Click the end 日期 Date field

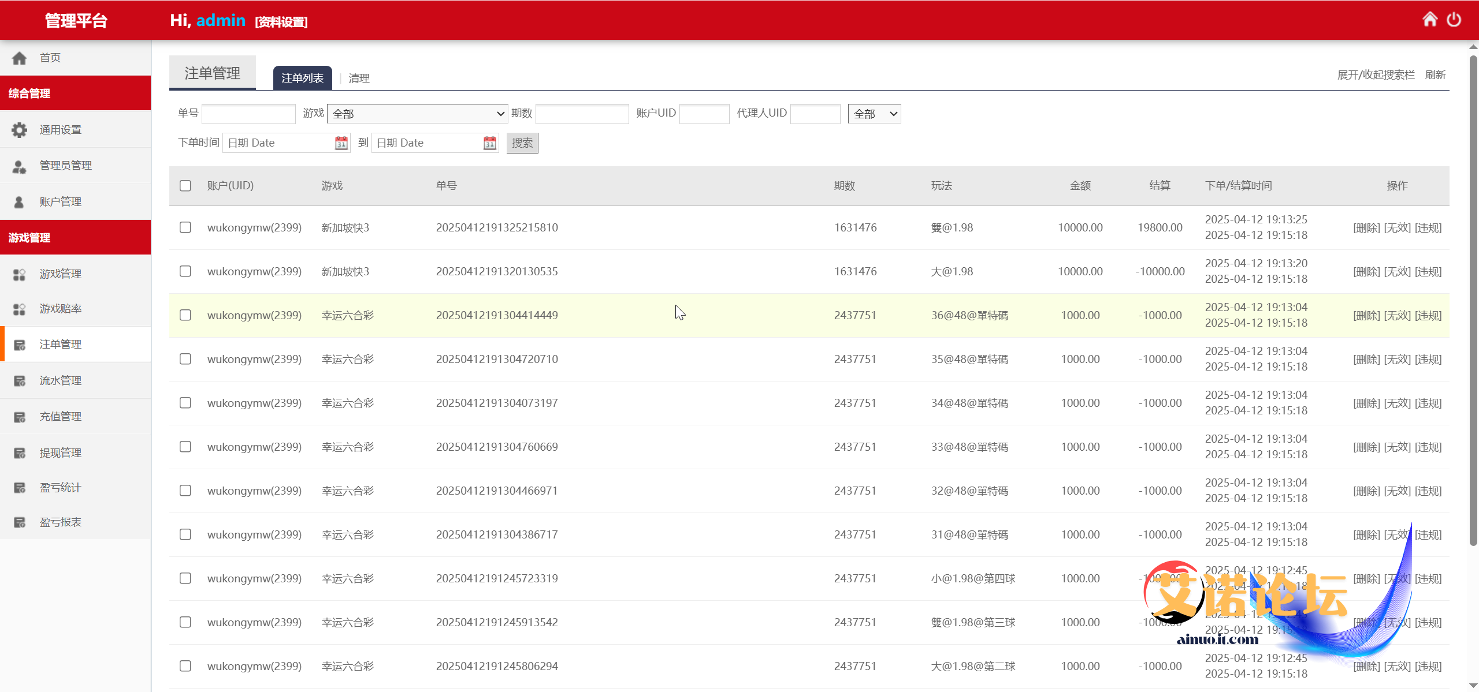point(435,143)
